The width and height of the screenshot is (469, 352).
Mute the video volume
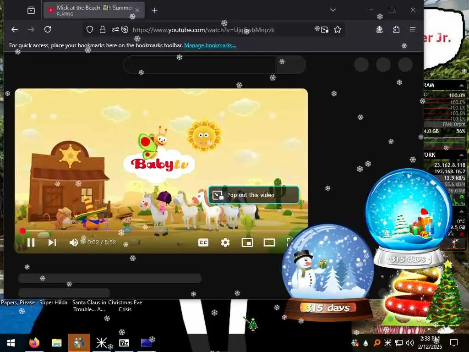pos(73,242)
